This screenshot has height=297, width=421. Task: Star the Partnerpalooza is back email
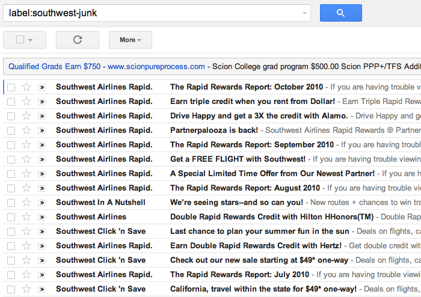26,130
